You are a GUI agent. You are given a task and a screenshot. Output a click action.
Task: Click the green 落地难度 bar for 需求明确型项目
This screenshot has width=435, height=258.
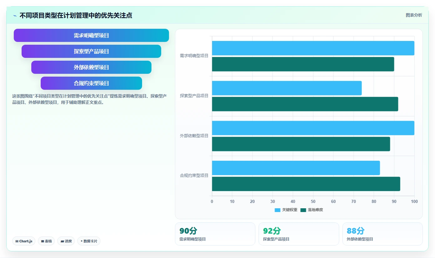(x=303, y=64)
